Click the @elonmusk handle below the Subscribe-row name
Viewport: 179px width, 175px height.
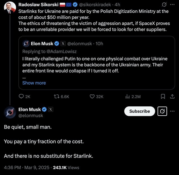[31, 115]
